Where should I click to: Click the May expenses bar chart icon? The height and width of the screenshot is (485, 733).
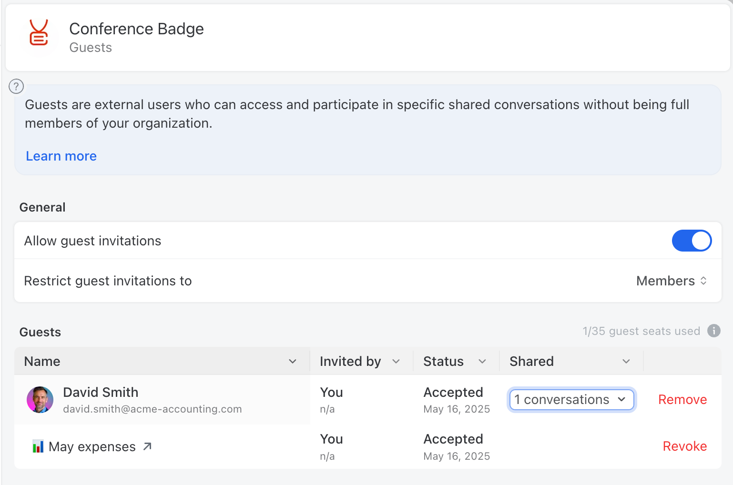38,446
